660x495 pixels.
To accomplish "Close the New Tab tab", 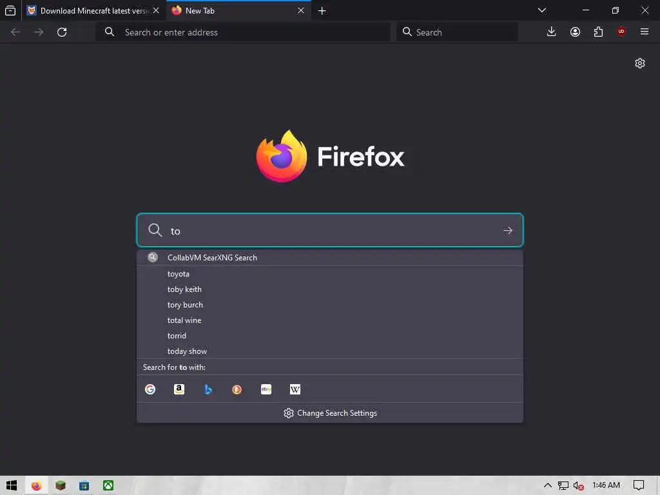I will click(x=300, y=10).
